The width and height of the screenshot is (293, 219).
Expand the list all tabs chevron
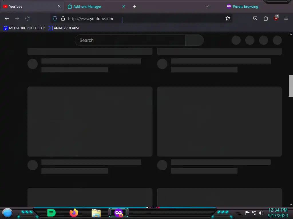click(207, 6)
